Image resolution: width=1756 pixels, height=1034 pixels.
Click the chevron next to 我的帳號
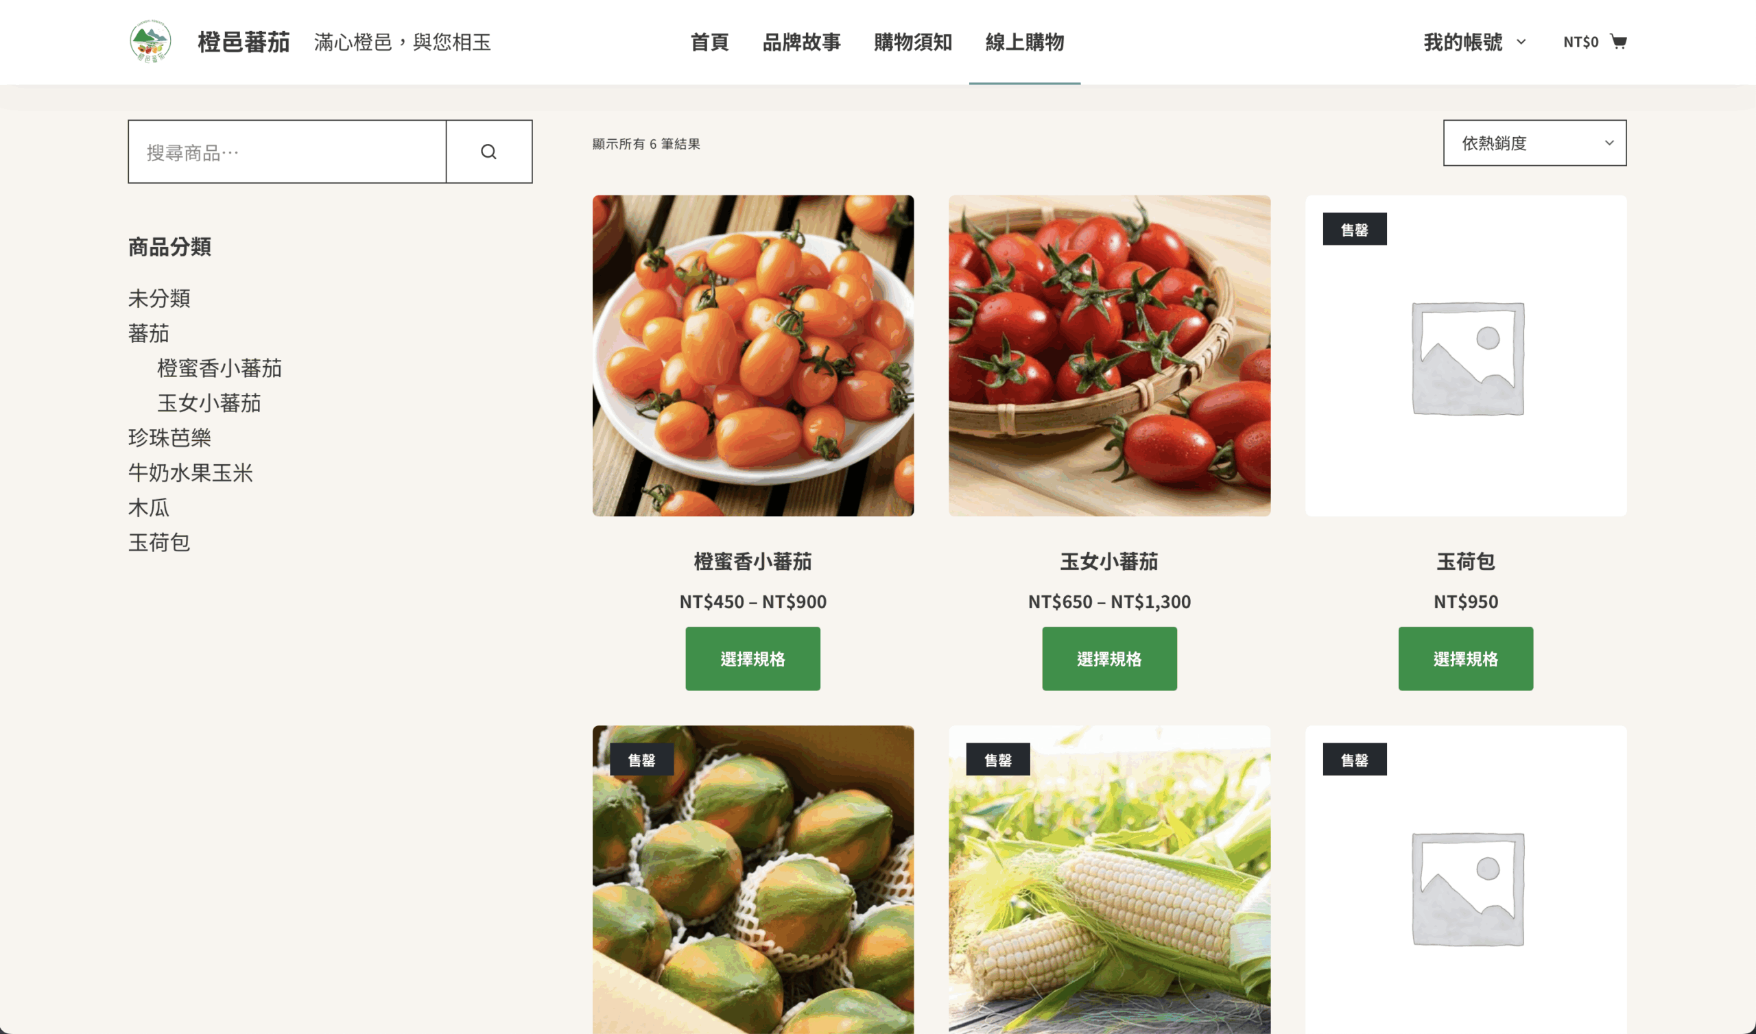[1521, 43]
